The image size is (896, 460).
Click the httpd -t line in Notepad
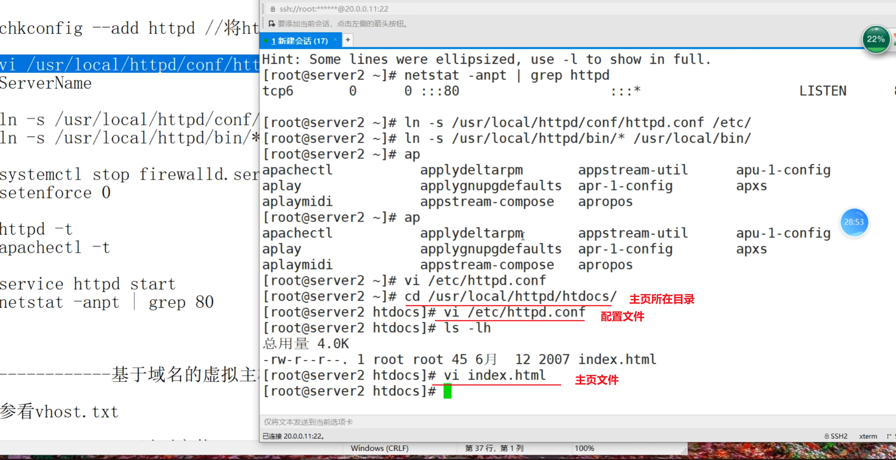pyautogui.click(x=36, y=229)
